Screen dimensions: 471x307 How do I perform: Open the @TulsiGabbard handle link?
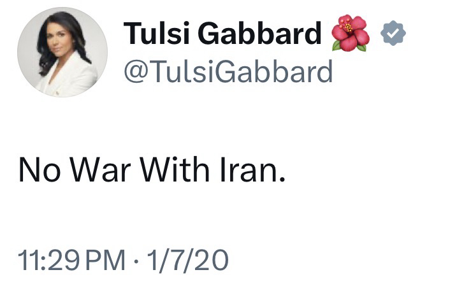click(228, 71)
